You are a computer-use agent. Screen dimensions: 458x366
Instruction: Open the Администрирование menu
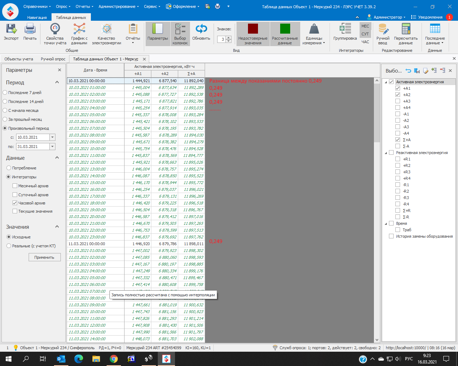[x=118, y=6]
